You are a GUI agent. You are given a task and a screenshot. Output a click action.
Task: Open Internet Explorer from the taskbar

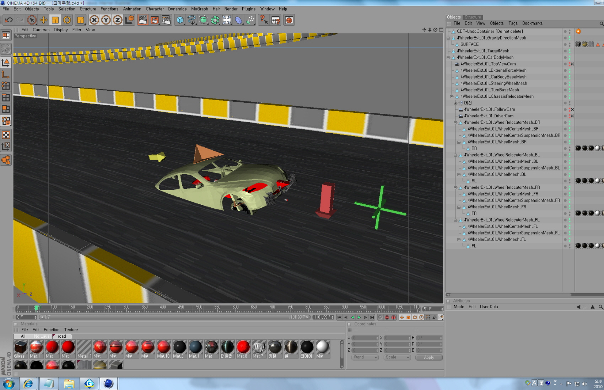tap(28, 384)
